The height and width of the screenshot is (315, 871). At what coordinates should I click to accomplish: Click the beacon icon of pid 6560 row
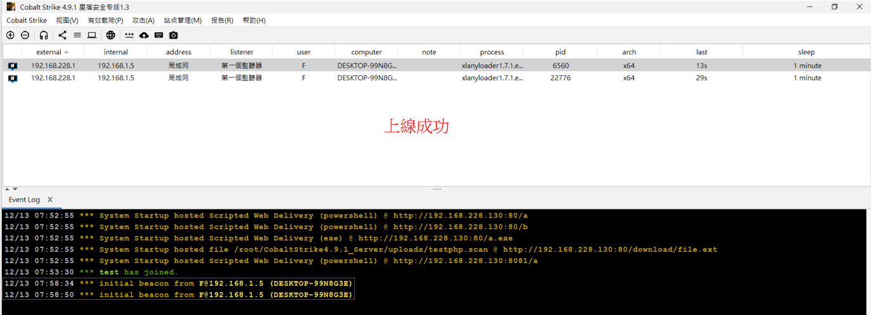[13, 66]
